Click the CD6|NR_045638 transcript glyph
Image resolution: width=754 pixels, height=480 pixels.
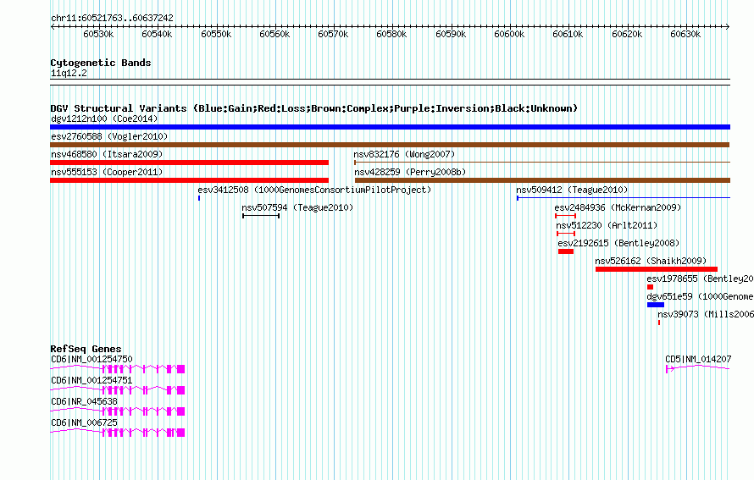click(117, 411)
